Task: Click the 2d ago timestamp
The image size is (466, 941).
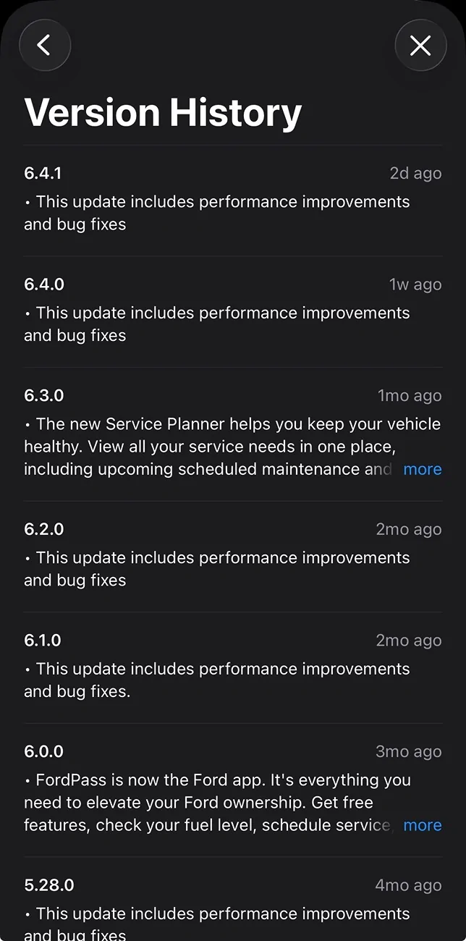Action: pos(415,173)
